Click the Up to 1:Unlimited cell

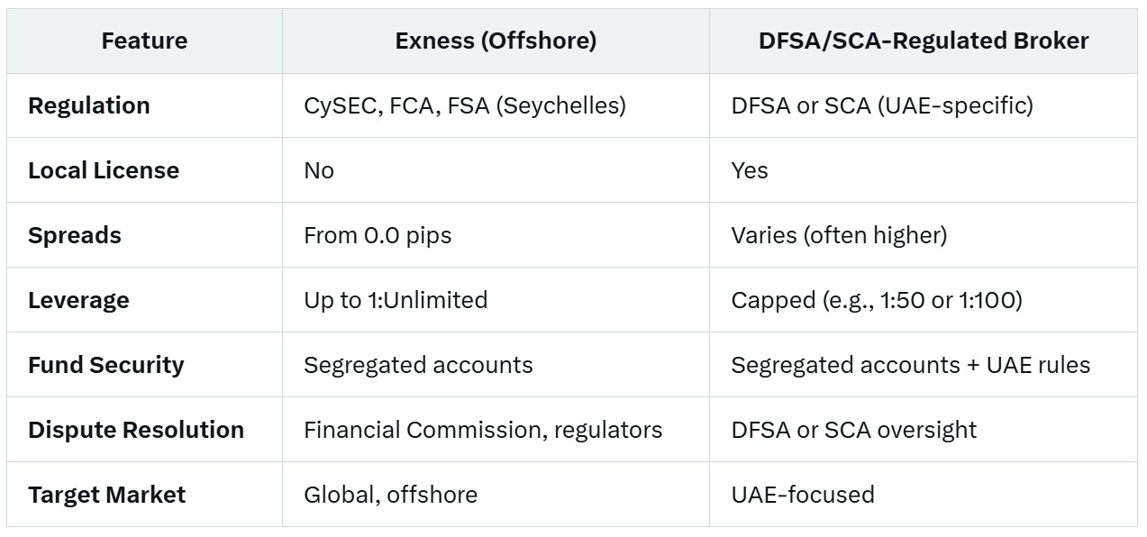click(396, 300)
